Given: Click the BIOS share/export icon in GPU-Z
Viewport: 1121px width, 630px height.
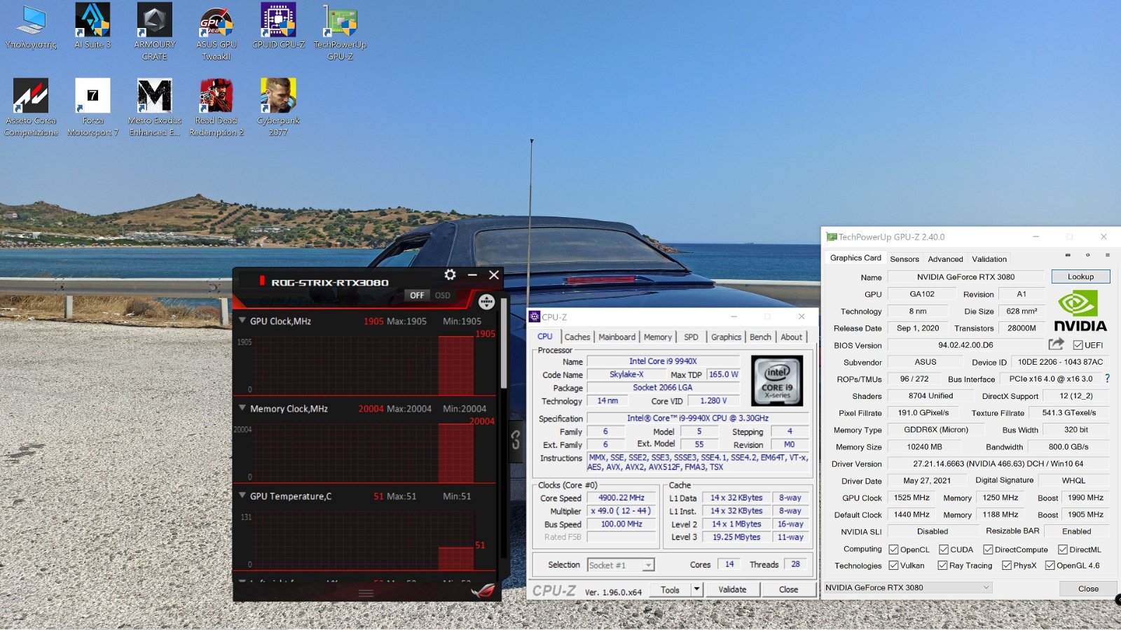Looking at the screenshot, I should pos(1056,344).
